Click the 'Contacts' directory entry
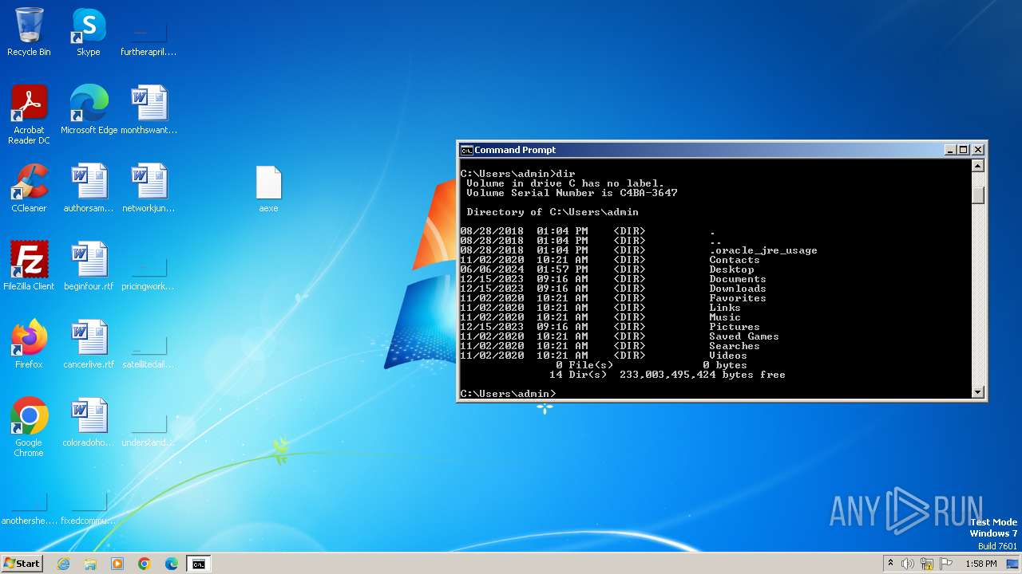This screenshot has width=1022, height=574. coord(735,260)
